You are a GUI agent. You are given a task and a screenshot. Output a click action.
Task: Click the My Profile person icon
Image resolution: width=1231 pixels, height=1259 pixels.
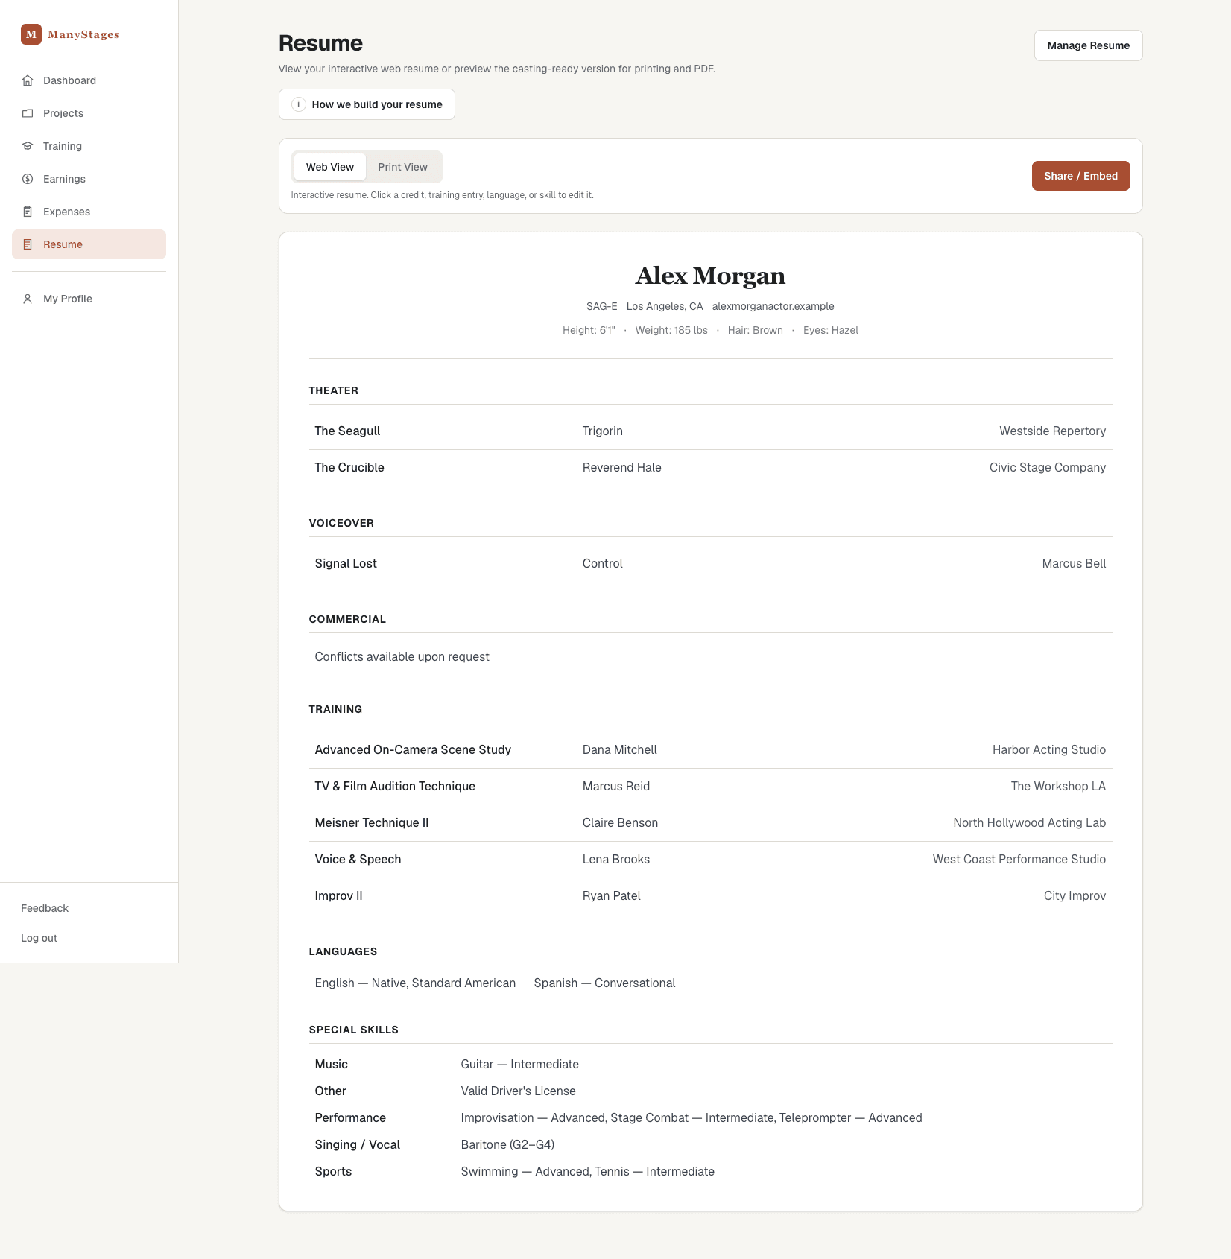(28, 299)
